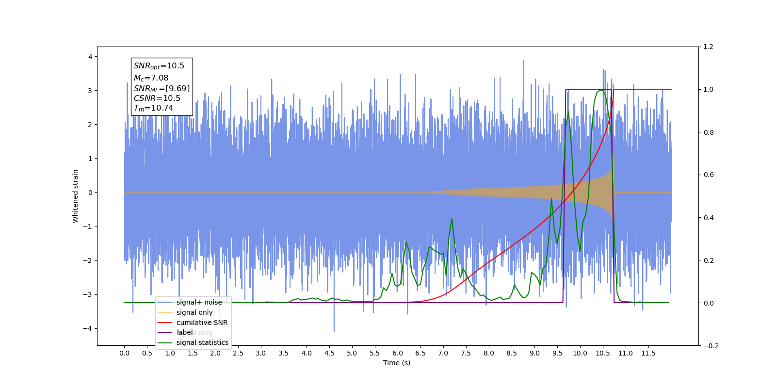776x388 pixels.
Task: Click the SNR_opt=10.5 annotation text
Action: [159, 66]
